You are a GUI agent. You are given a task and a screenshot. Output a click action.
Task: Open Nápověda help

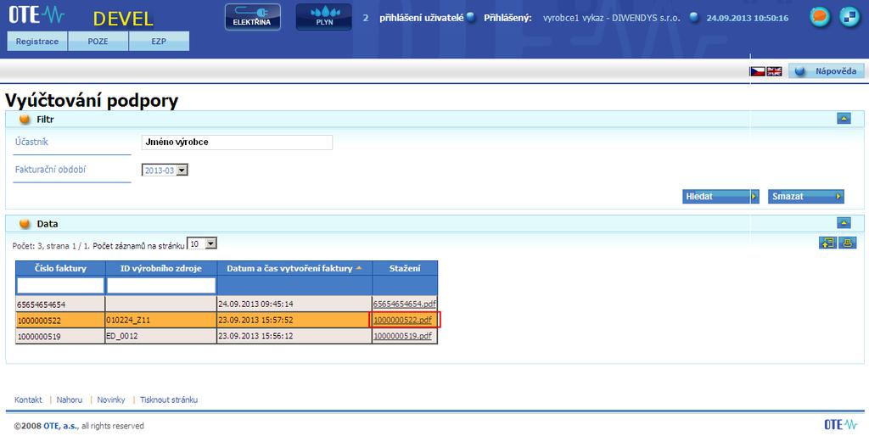pos(827,71)
